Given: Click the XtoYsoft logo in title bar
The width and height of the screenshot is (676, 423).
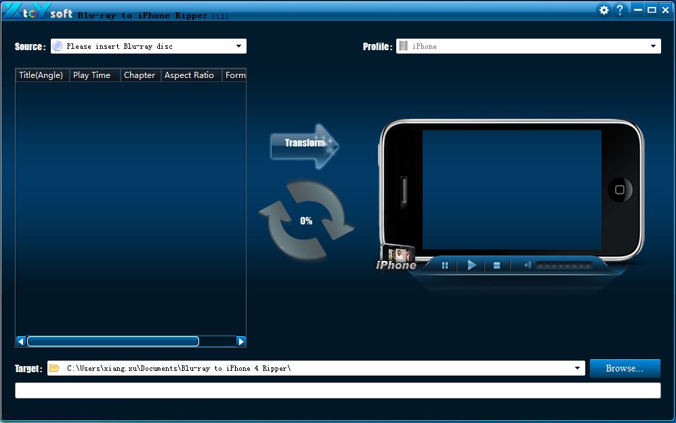Looking at the screenshot, I should [37, 11].
